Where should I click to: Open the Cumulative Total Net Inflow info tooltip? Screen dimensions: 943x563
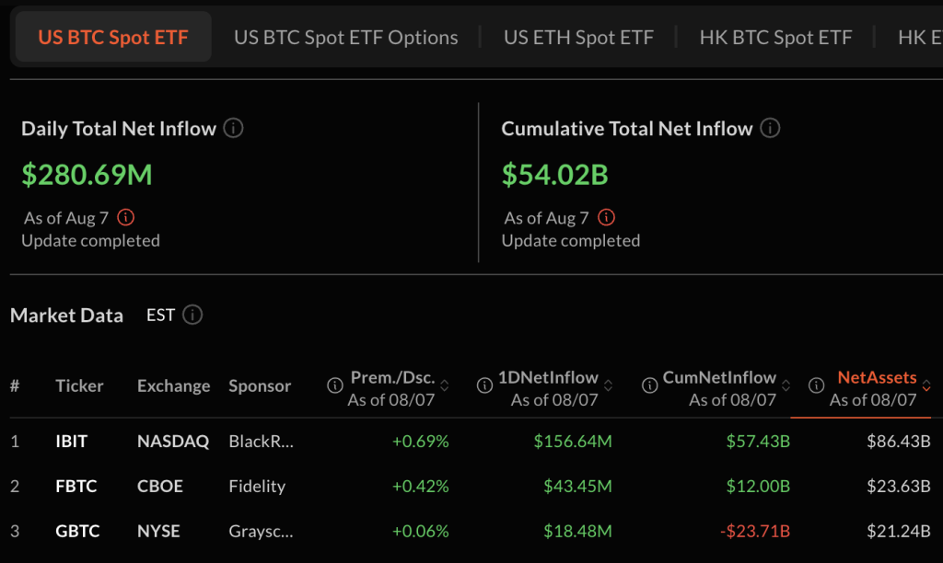pos(770,129)
